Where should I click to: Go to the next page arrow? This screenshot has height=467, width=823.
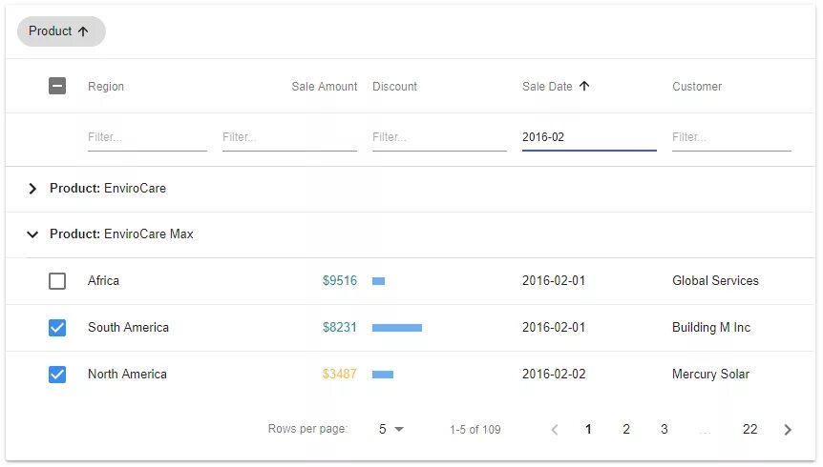pyautogui.click(x=788, y=430)
